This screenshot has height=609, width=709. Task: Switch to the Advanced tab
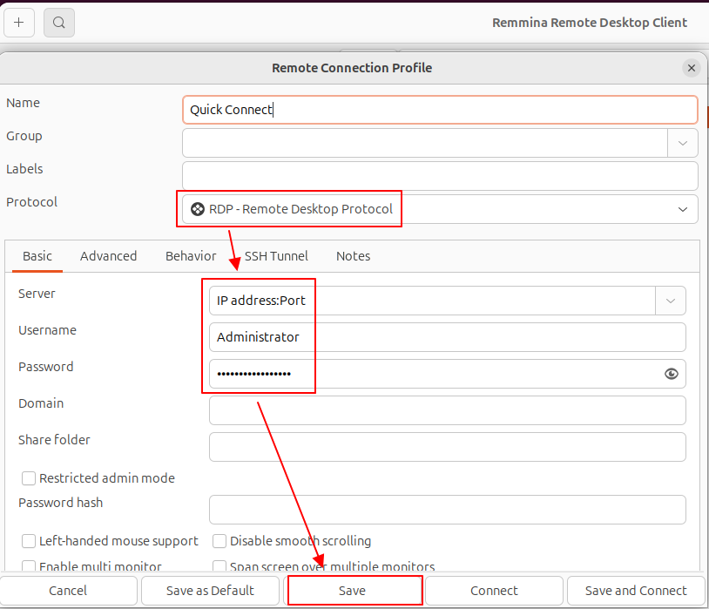[x=109, y=256]
